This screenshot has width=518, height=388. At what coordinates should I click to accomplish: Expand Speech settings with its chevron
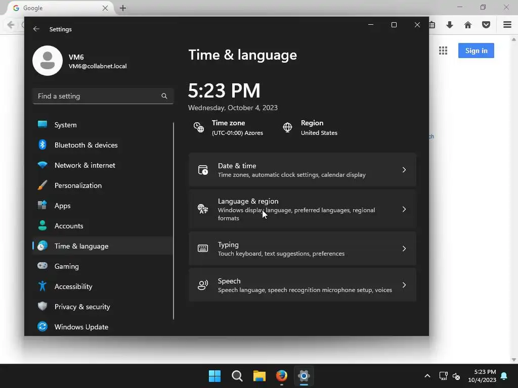[404, 285]
